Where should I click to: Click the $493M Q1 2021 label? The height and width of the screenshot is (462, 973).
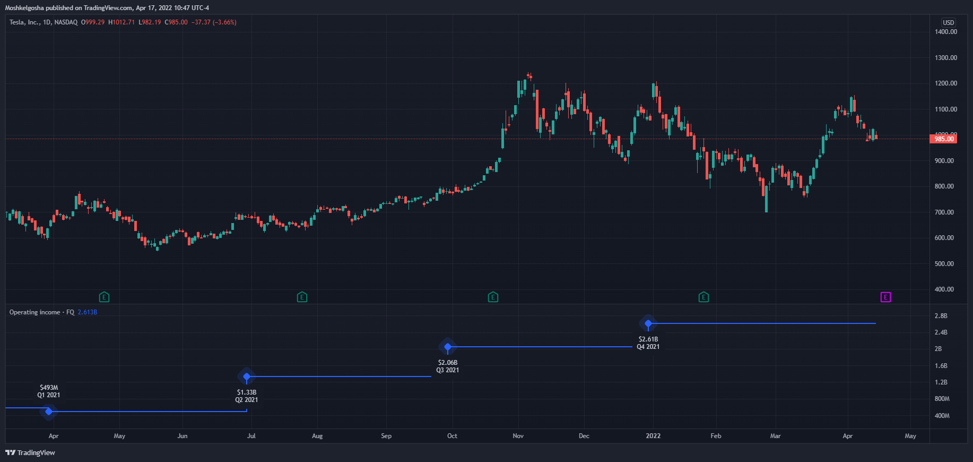49,391
